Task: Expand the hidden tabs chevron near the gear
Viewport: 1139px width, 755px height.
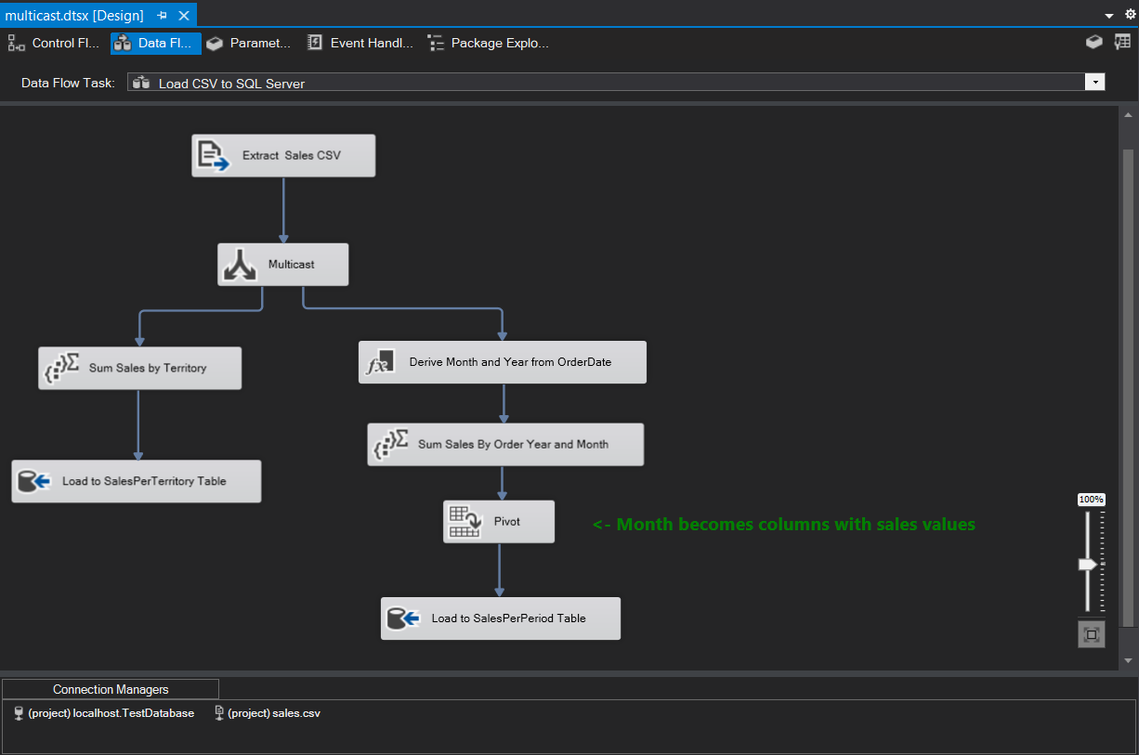Action: (x=1108, y=14)
